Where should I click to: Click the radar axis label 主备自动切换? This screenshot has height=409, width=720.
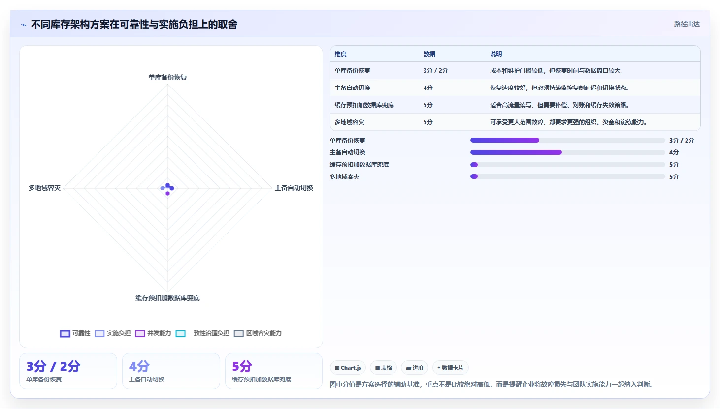pyautogui.click(x=294, y=188)
